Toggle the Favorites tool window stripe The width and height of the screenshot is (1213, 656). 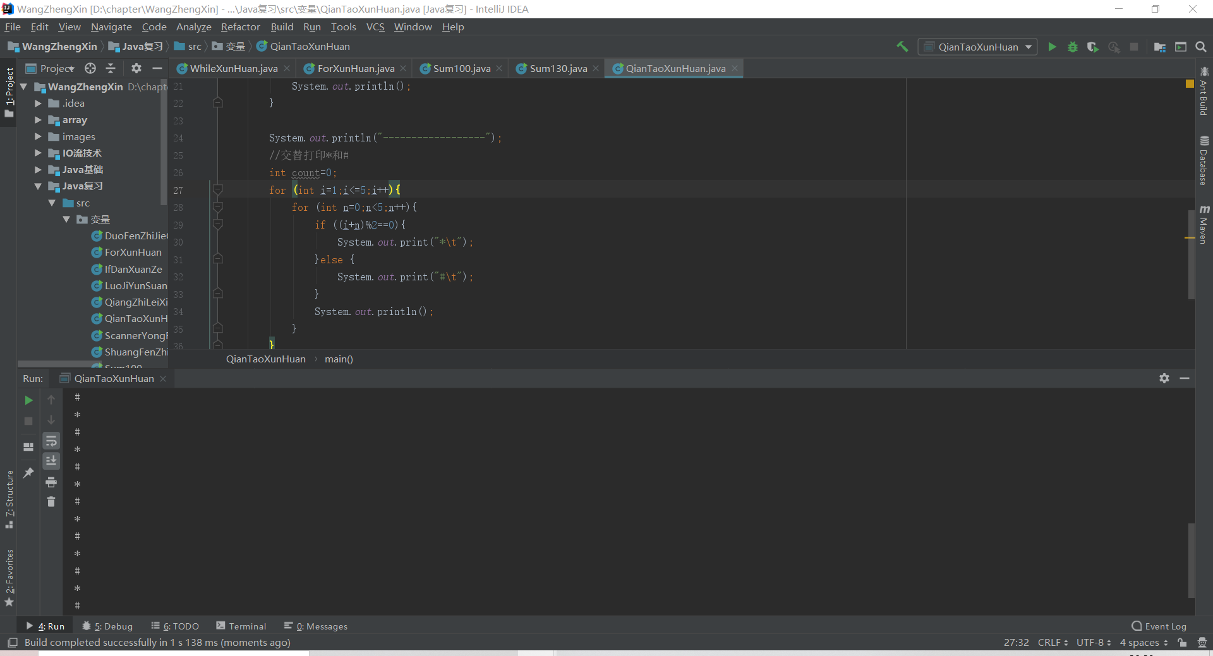(9, 577)
